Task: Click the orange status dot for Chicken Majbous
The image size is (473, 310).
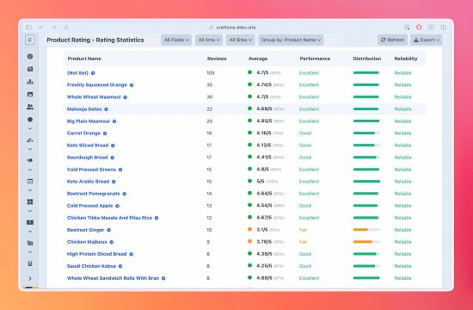Action: pyautogui.click(x=249, y=241)
